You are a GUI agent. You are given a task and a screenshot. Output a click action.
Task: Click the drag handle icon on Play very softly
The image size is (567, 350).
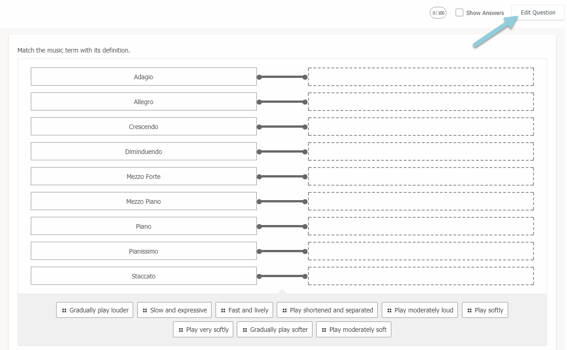pos(181,330)
